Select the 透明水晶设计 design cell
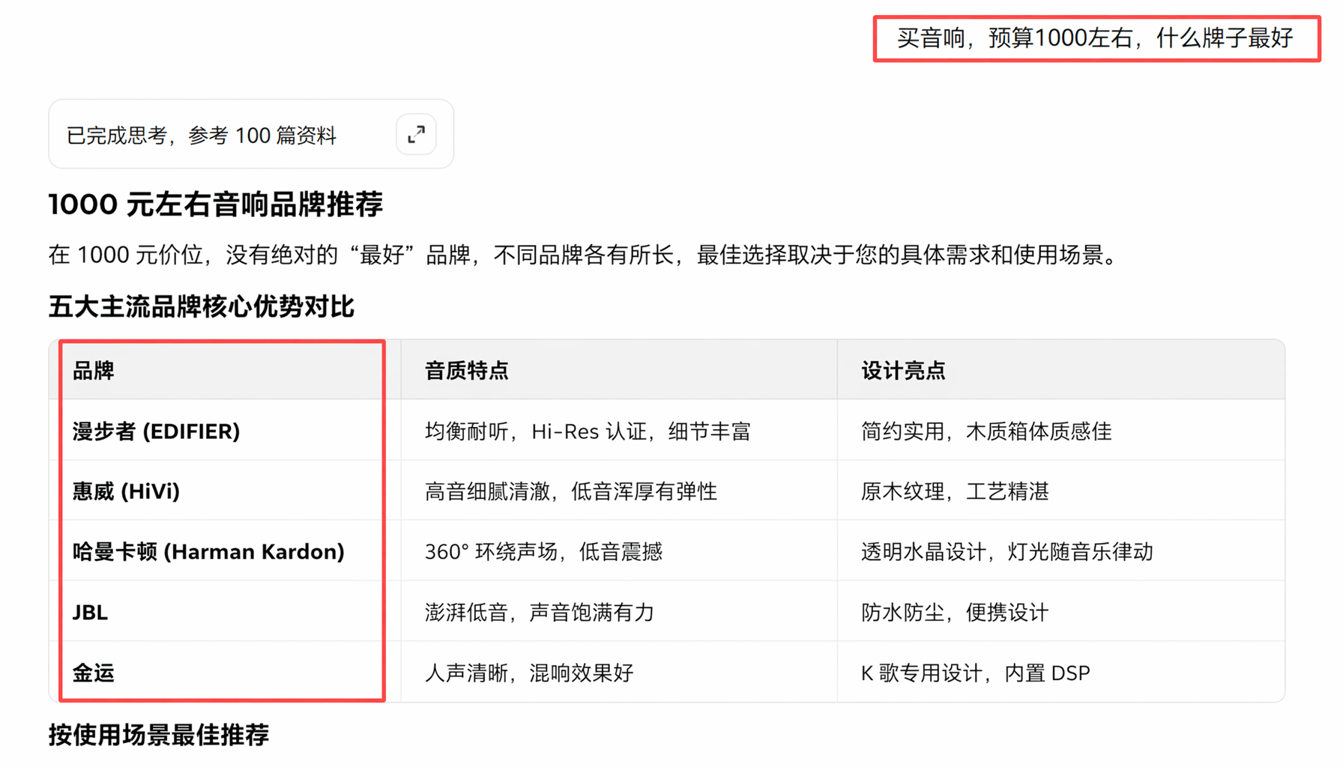The height and width of the screenshot is (767, 1343). tap(1061, 551)
